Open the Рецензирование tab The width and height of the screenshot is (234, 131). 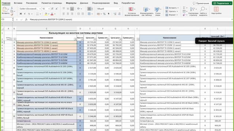pos(101,3)
